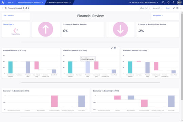This screenshot has width=183, height=122.
Task: Click the Gross Profit bar in Baseline Waterfall
Action: (54, 71)
